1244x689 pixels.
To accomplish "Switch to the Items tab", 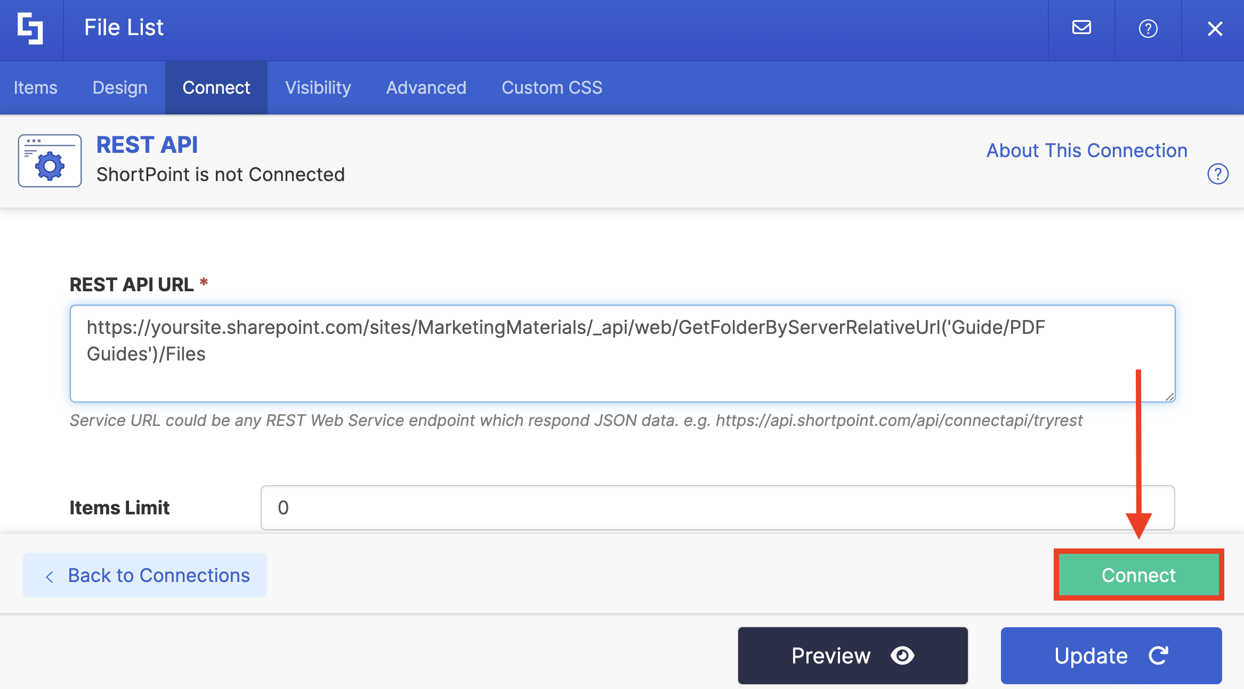I will tap(35, 87).
